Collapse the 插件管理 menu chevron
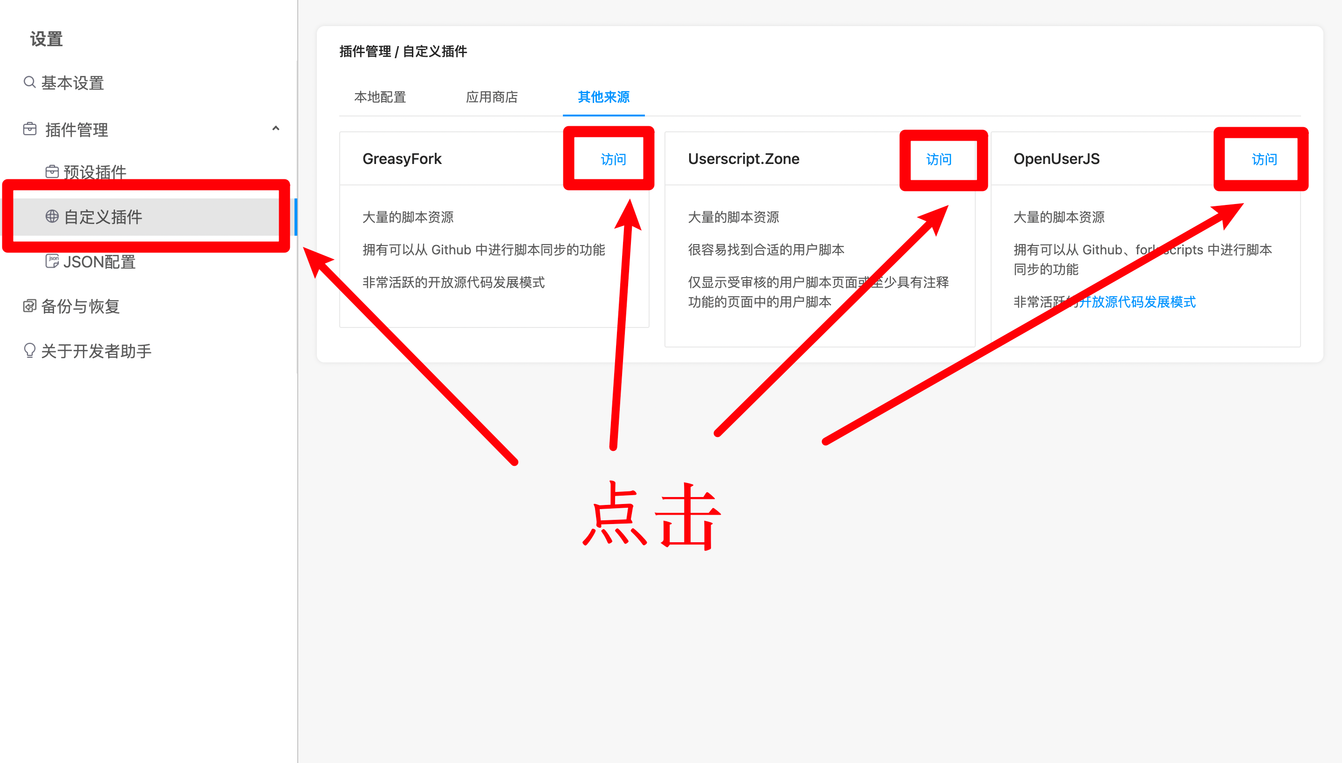The height and width of the screenshot is (763, 1342). (x=276, y=129)
